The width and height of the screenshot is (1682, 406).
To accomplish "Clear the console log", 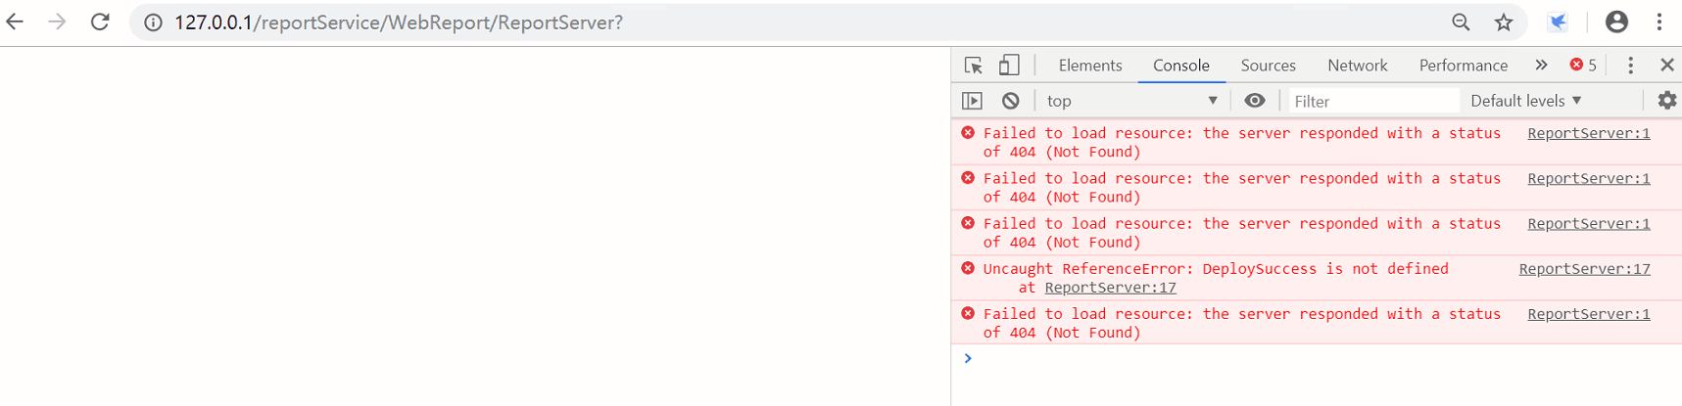I will (1010, 101).
